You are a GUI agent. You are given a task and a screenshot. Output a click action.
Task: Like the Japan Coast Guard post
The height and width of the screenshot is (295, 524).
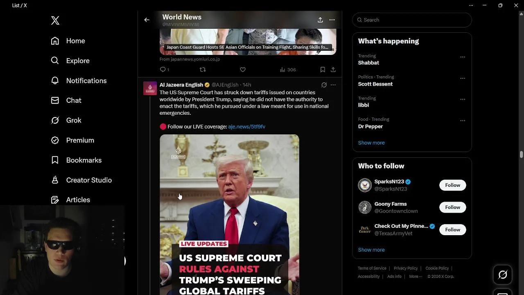coord(243,70)
